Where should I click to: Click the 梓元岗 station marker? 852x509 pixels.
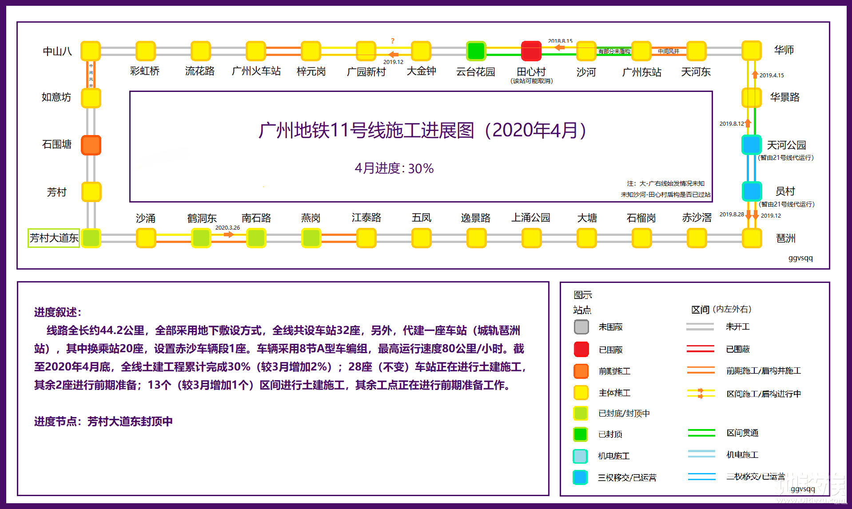pyautogui.click(x=311, y=51)
